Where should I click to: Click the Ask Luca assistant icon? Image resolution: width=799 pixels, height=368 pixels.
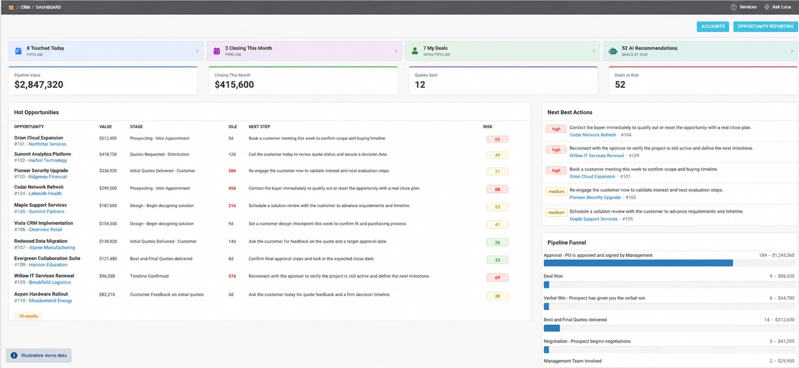pyautogui.click(x=767, y=7)
